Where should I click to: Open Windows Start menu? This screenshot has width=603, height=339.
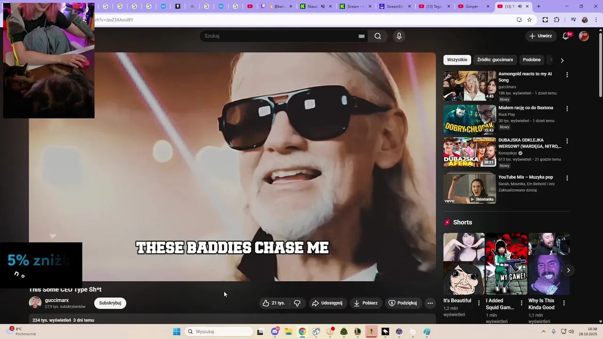[x=177, y=331]
